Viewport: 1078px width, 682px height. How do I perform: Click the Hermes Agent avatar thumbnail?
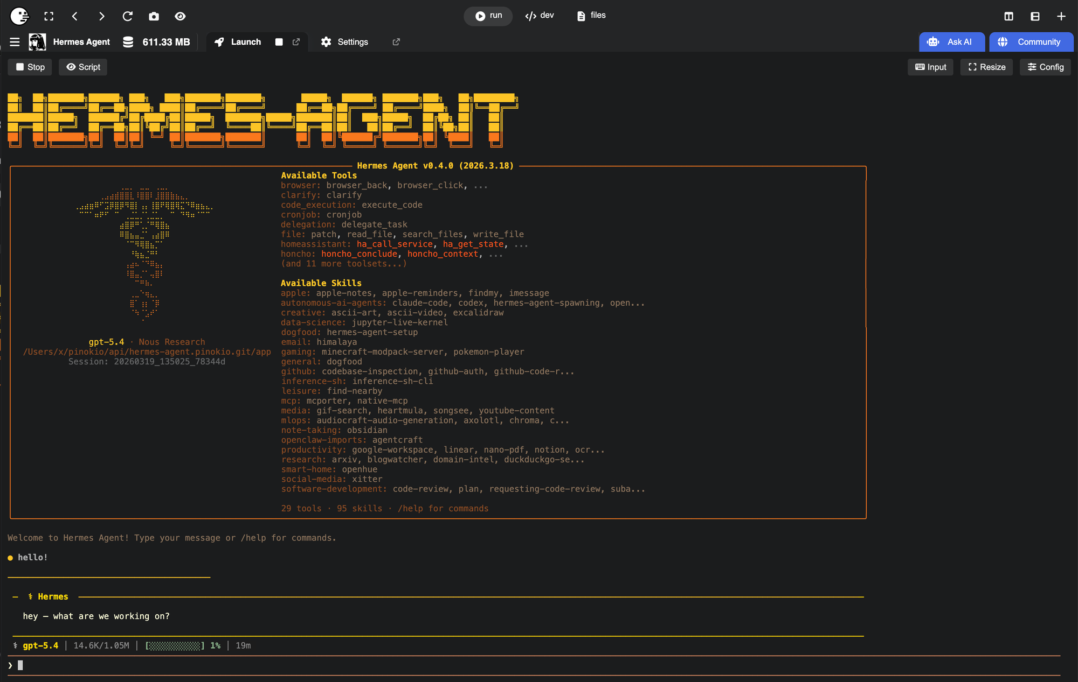tap(37, 42)
